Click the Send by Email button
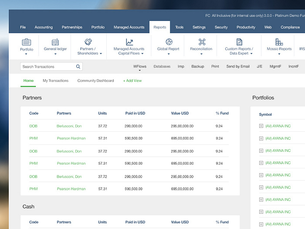Screen dimensions: 305x229 (238, 67)
